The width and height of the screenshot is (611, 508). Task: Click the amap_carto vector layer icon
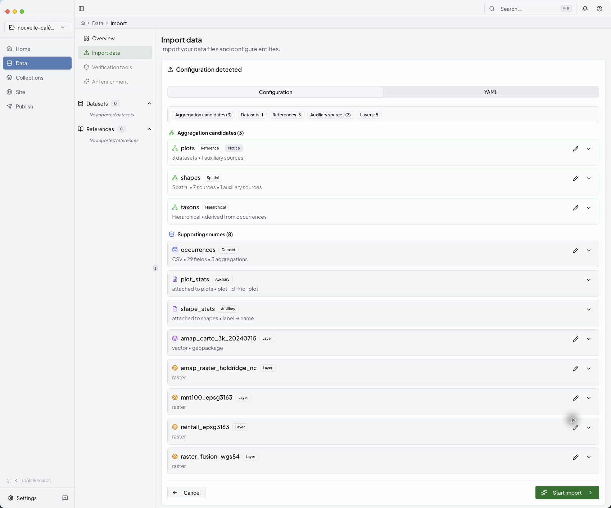(175, 338)
